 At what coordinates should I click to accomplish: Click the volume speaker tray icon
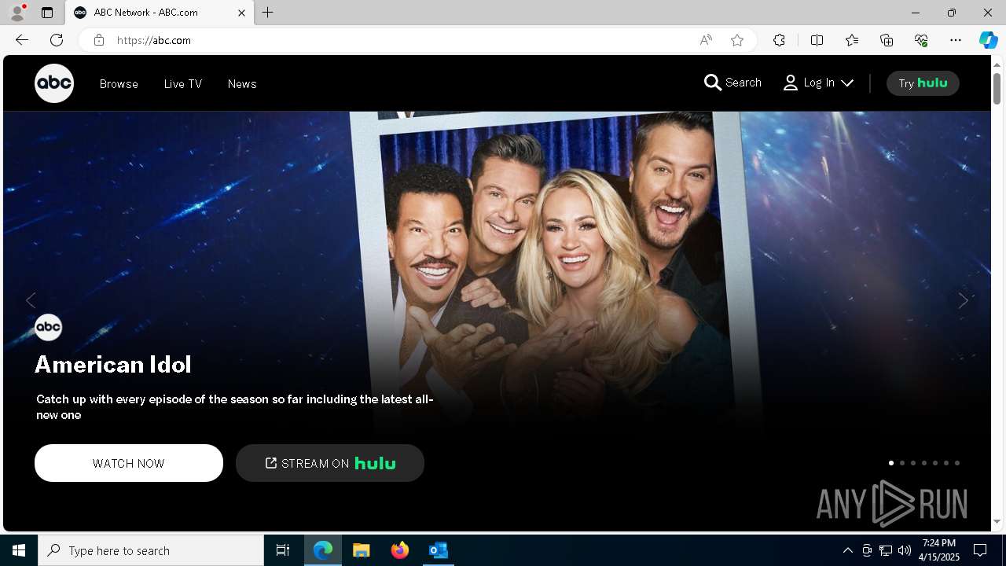click(x=905, y=550)
